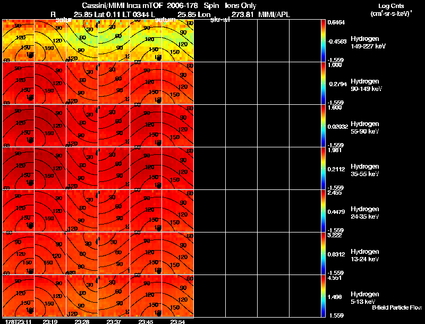Open the 90-149 keV image at 23:11

(18, 83)
